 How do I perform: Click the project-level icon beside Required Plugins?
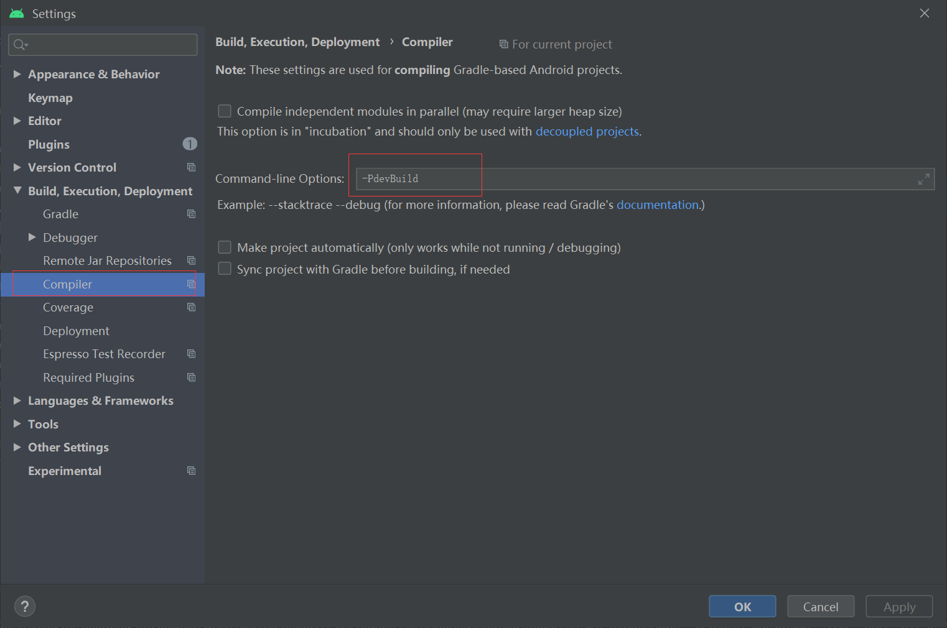coord(191,377)
